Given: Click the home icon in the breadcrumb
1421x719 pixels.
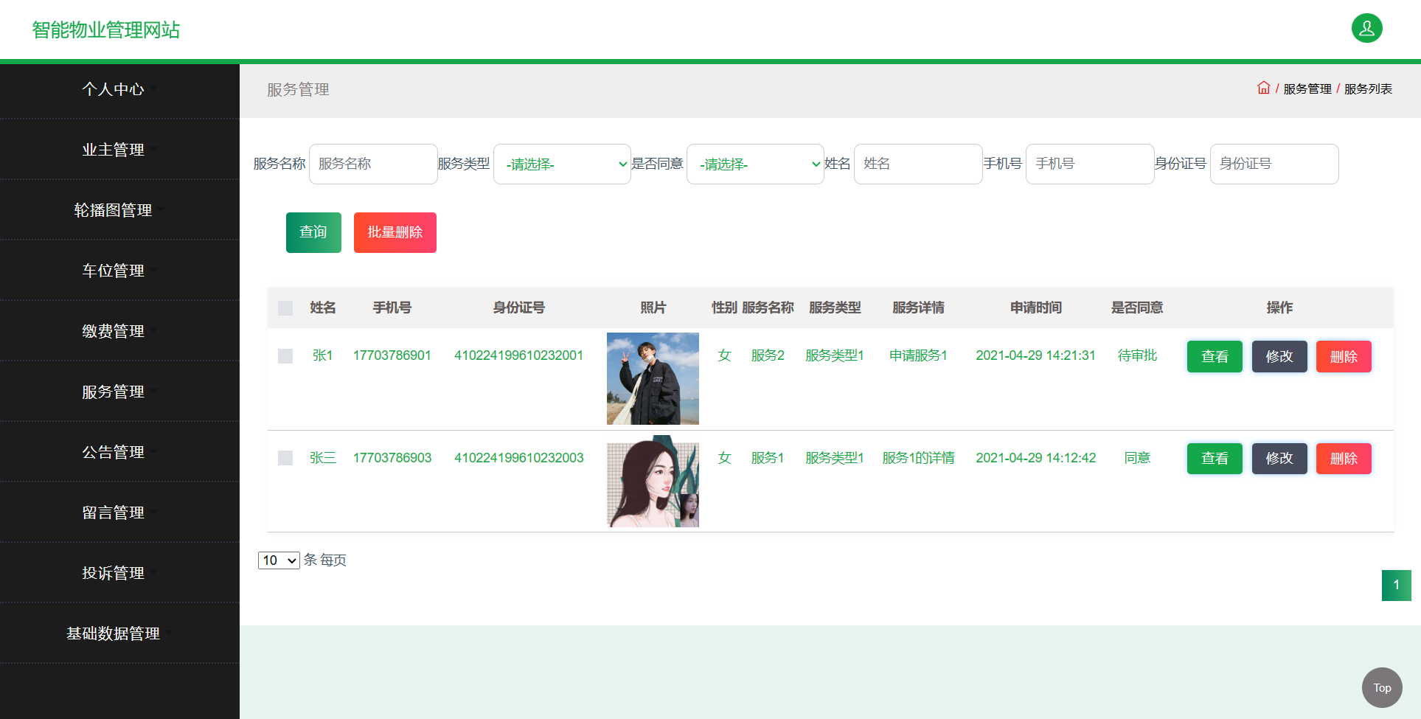Looking at the screenshot, I should click(1262, 87).
